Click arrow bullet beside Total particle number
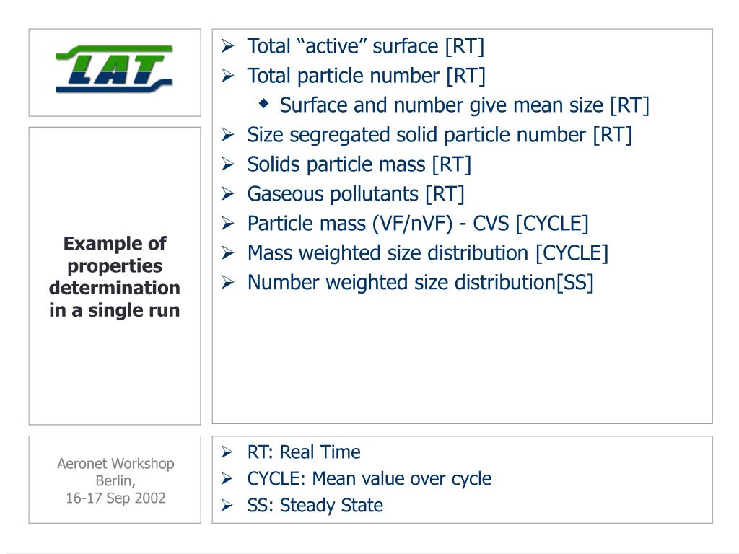739x554 pixels. pos(227,76)
